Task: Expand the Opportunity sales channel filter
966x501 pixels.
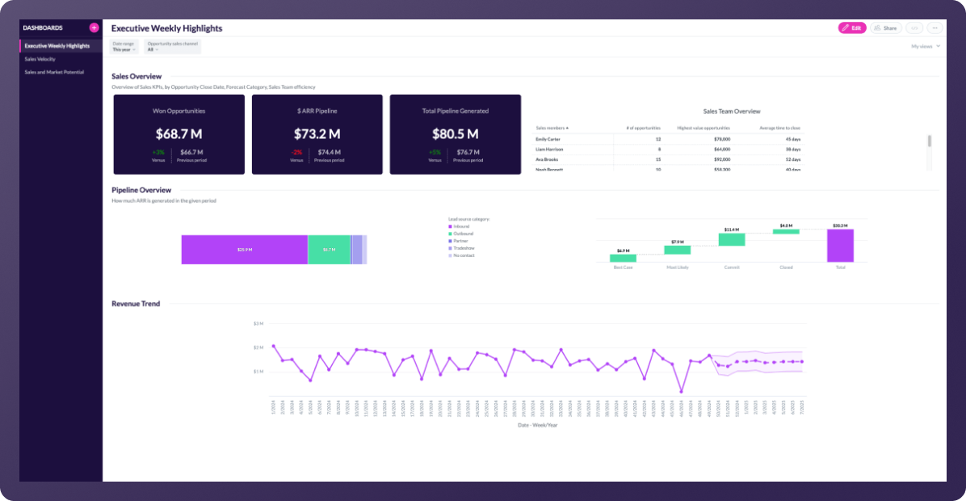Action: (172, 47)
